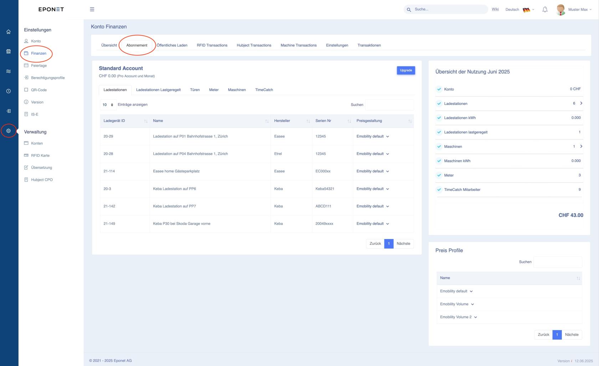
Task: Open the notification bell
Action: pyautogui.click(x=545, y=10)
